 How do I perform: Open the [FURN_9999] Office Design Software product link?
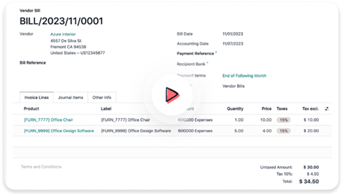pos(59,131)
